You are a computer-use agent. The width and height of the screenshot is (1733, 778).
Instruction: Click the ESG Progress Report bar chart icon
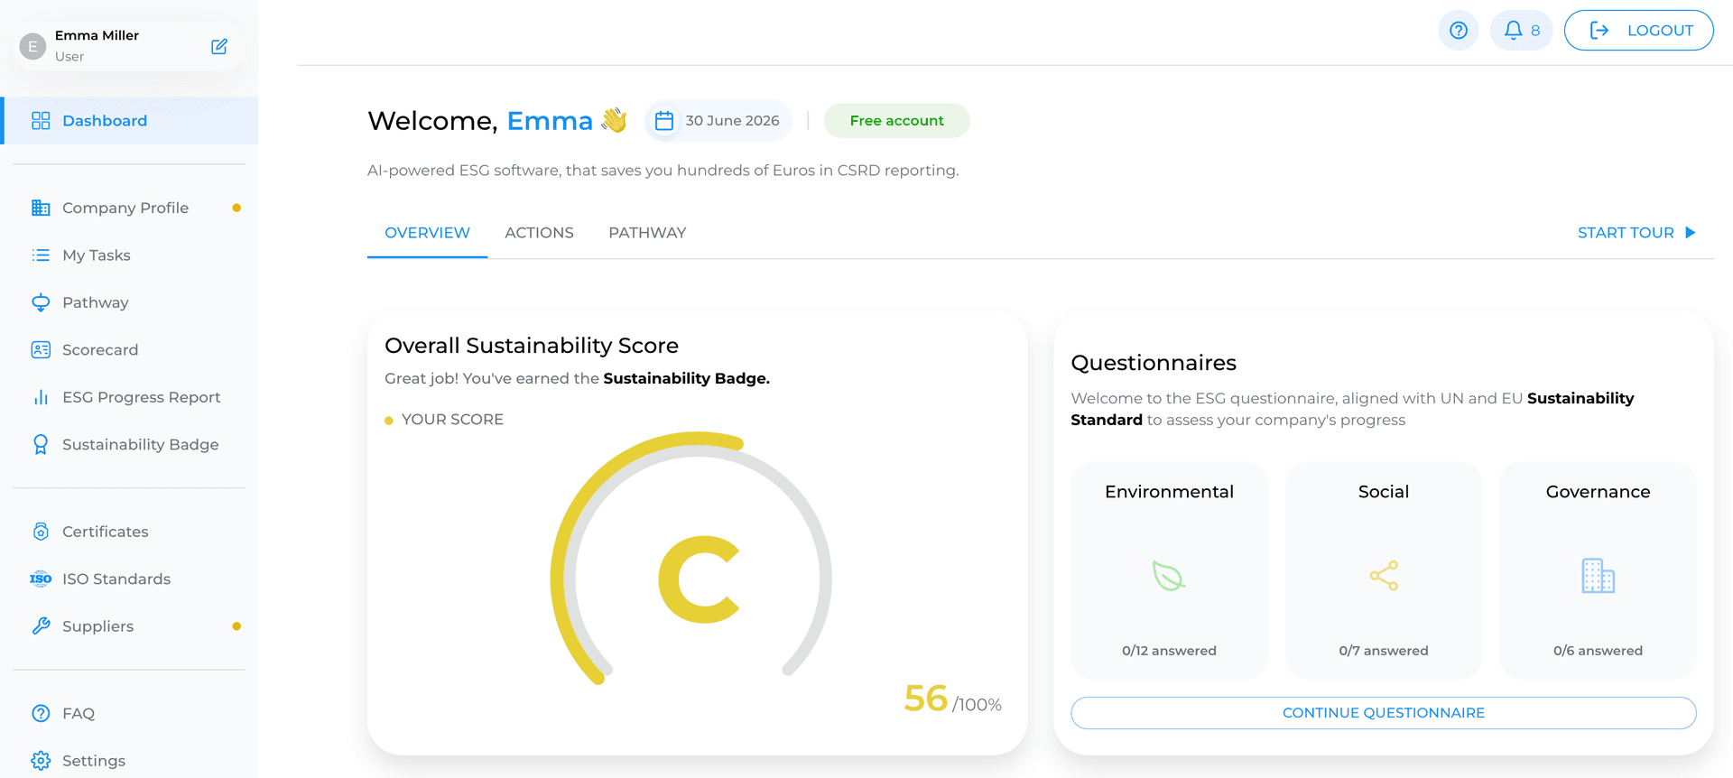point(41,397)
